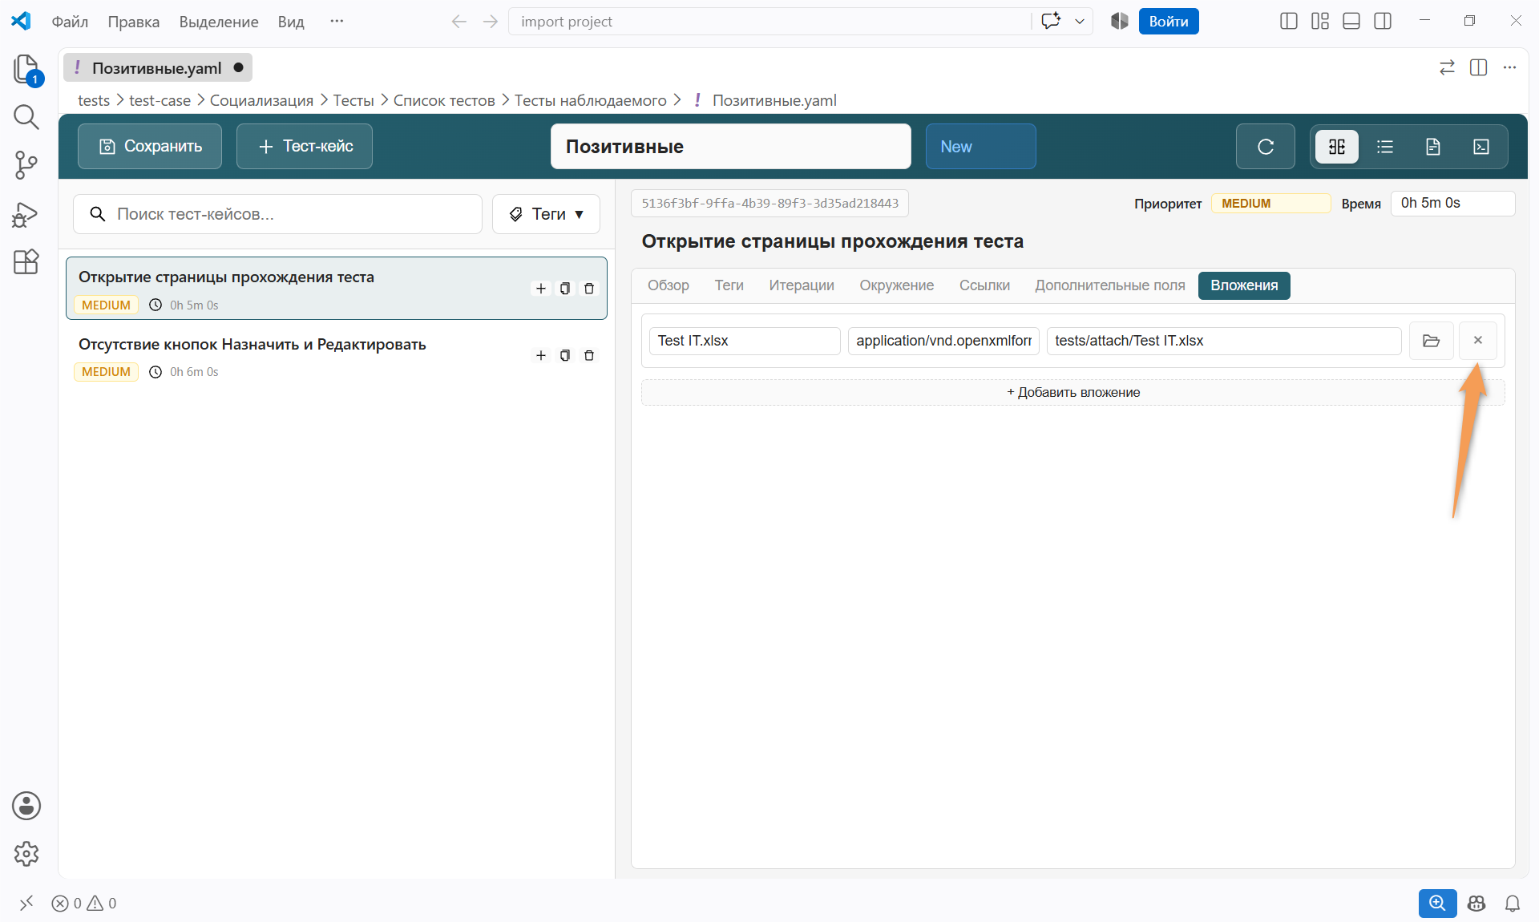Open the New status dropdown
The image size is (1539, 922).
click(980, 147)
